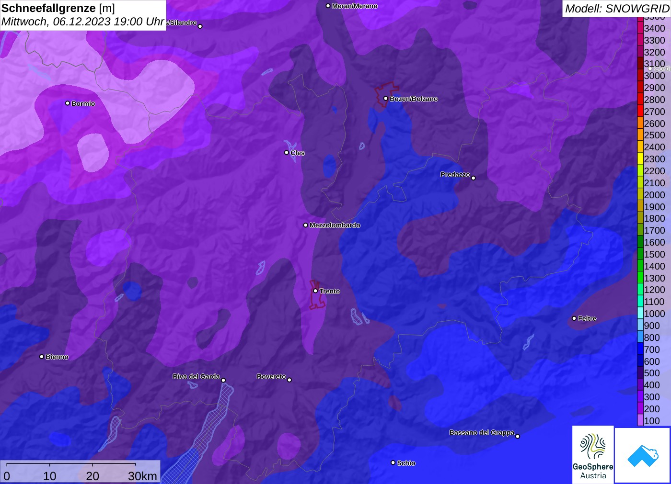
Task: Pick the 700 m legend color swatch
Action: pos(640,349)
